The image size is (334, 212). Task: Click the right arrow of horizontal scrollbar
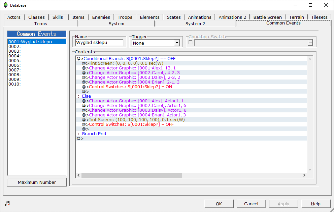tap(304, 175)
